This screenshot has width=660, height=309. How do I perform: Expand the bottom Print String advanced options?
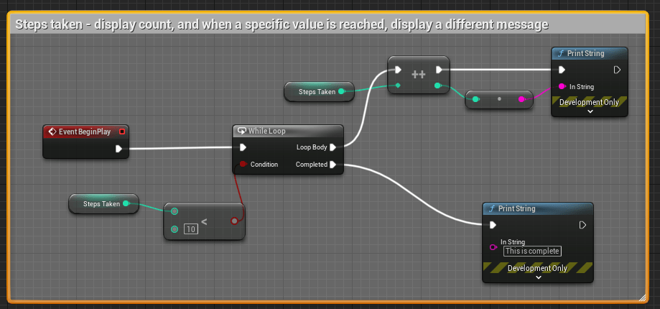click(x=537, y=277)
